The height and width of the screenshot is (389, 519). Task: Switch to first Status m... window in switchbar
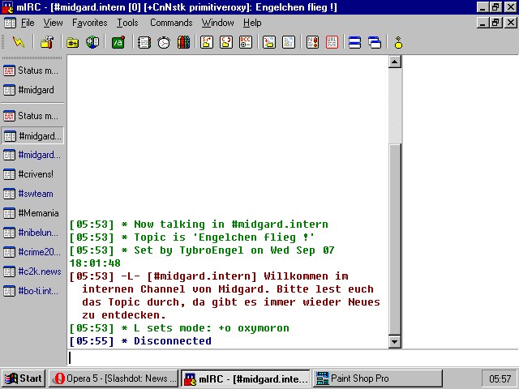coord(32,71)
